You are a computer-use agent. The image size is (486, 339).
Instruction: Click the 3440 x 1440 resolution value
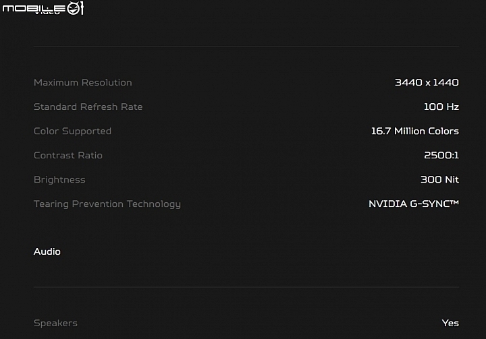pyautogui.click(x=427, y=83)
